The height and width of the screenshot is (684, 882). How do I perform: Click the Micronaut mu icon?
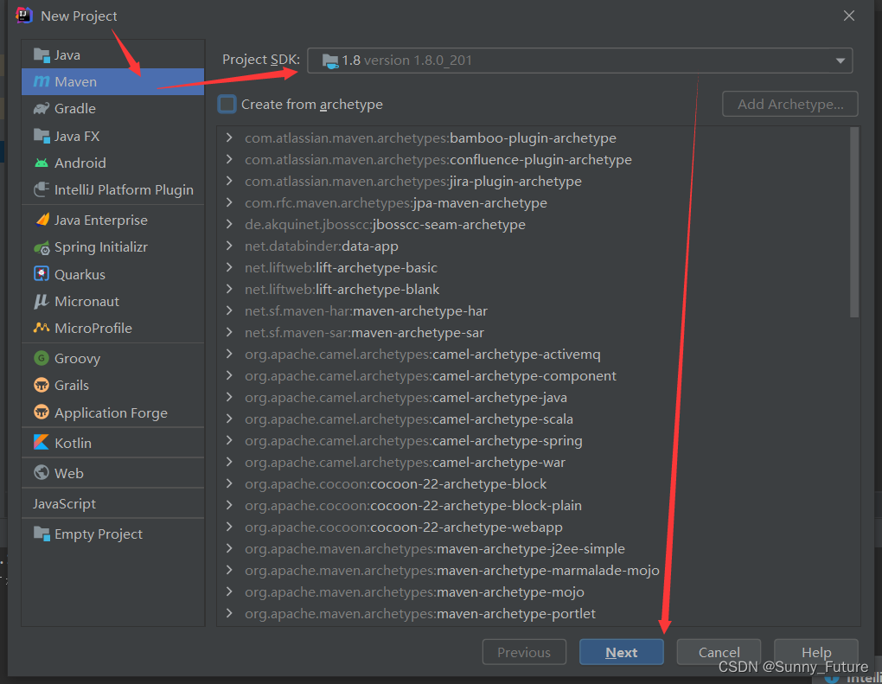pyautogui.click(x=42, y=302)
